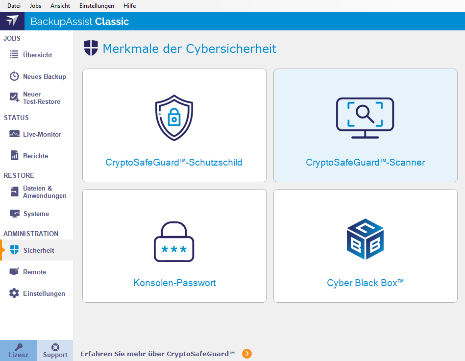Set up the Konsolen-Passwort

[174, 245]
